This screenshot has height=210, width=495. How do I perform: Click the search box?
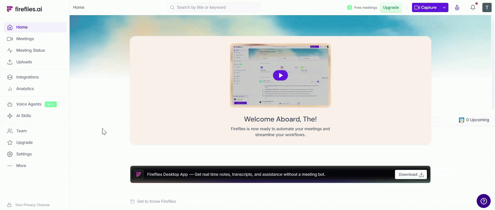point(214,7)
